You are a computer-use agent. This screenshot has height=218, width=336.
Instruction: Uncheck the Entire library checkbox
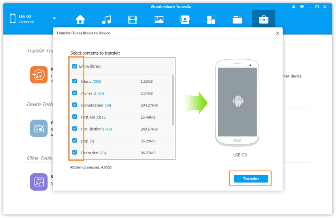(75, 66)
